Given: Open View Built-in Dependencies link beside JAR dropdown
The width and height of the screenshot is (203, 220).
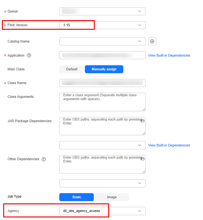Looking at the screenshot, I should click(169, 145).
